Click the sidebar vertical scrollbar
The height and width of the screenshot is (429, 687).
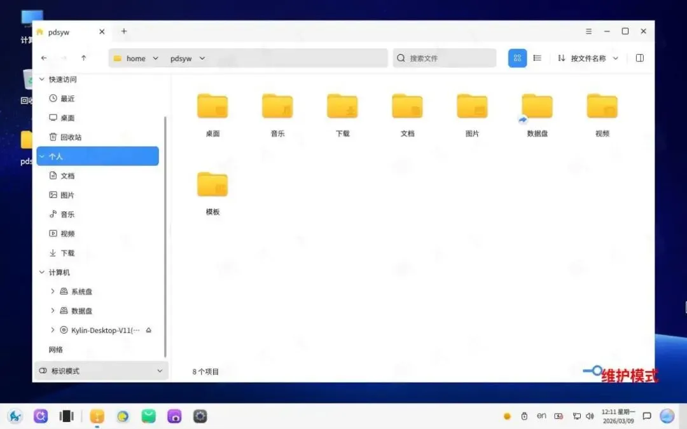point(165,236)
